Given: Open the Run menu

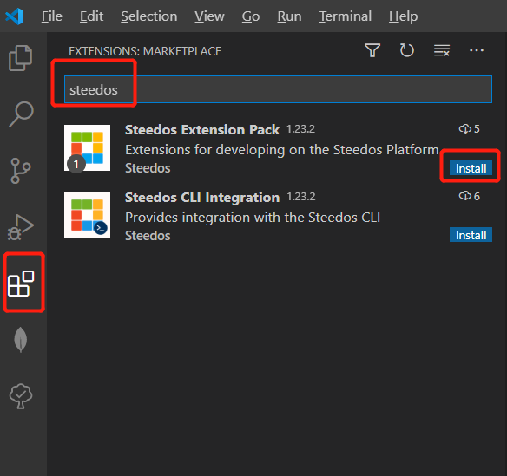Looking at the screenshot, I should pyautogui.click(x=289, y=16).
